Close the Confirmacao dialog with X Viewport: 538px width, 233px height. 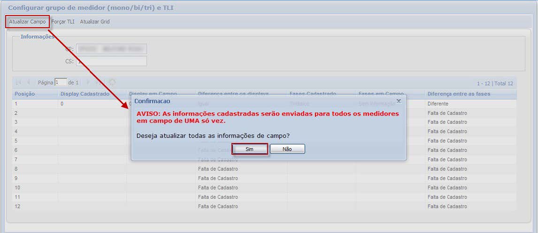tap(399, 101)
